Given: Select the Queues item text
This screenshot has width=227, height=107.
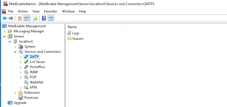Looking at the screenshot, I should point(78,39).
